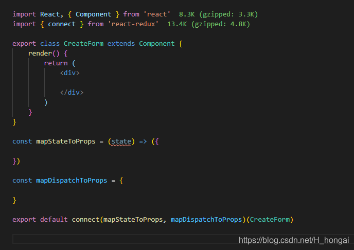This screenshot has width=354, height=250.
Task: Place cursor on the render method name
Action: click(x=40, y=53)
